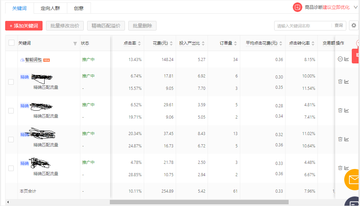Click the horizontal scrollbar thumb
This screenshot has height=206, width=360.
click(x=199, y=202)
